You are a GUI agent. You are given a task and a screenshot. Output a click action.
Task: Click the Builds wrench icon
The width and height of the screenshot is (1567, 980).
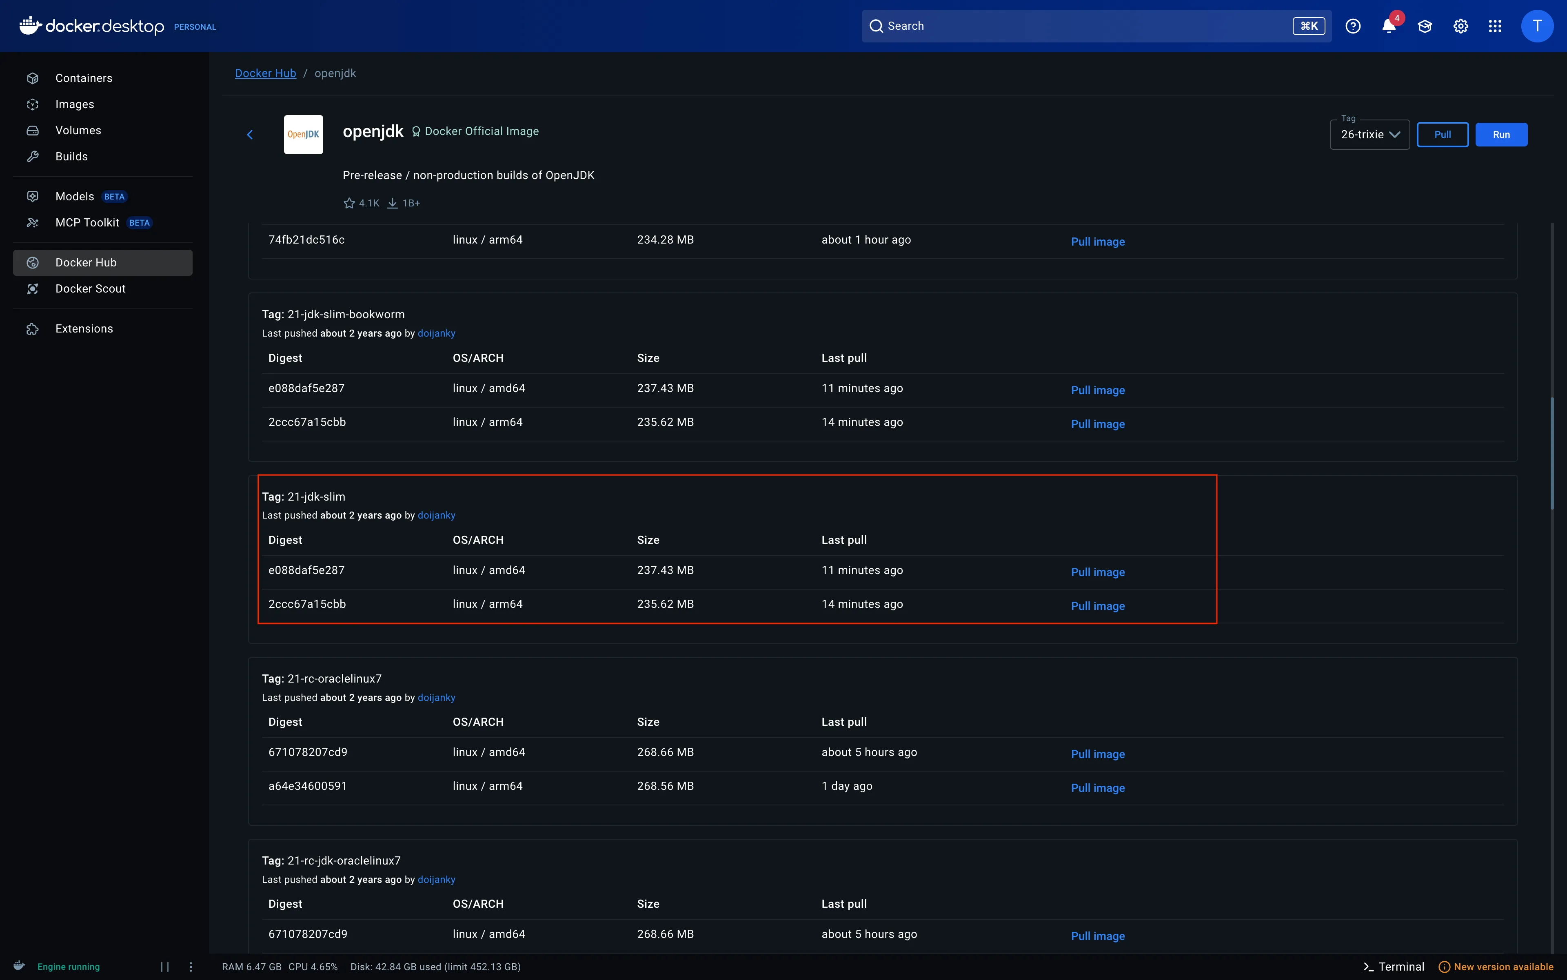point(32,156)
